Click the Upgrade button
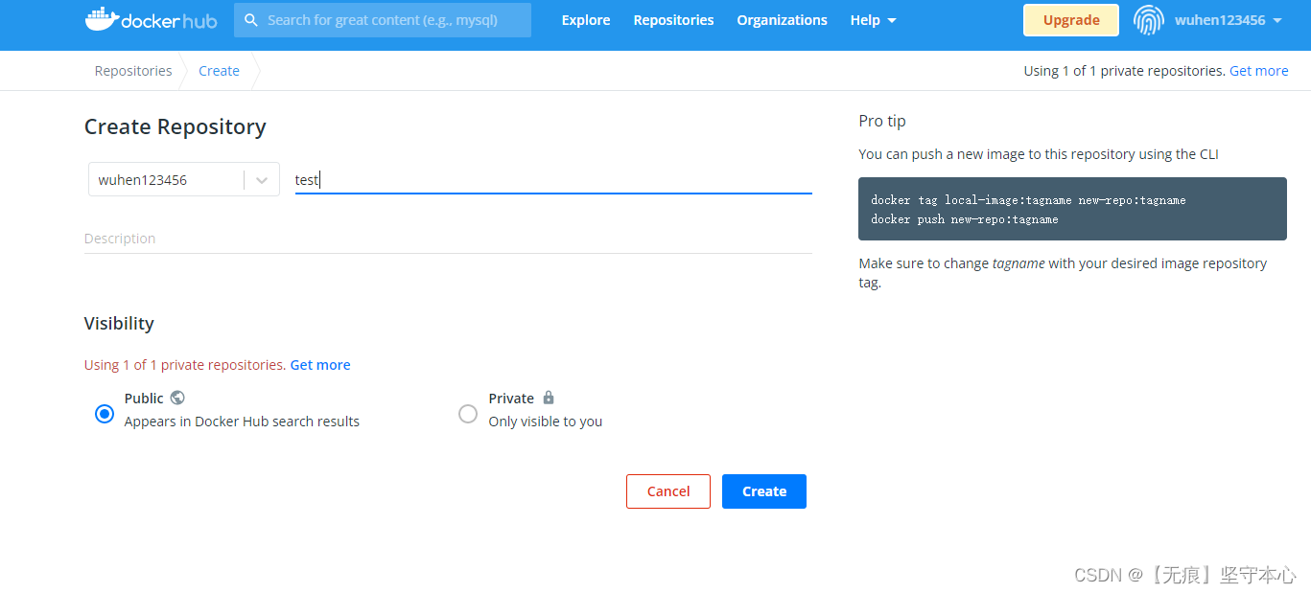Viewport: 1311px width, 593px height. click(x=1071, y=20)
